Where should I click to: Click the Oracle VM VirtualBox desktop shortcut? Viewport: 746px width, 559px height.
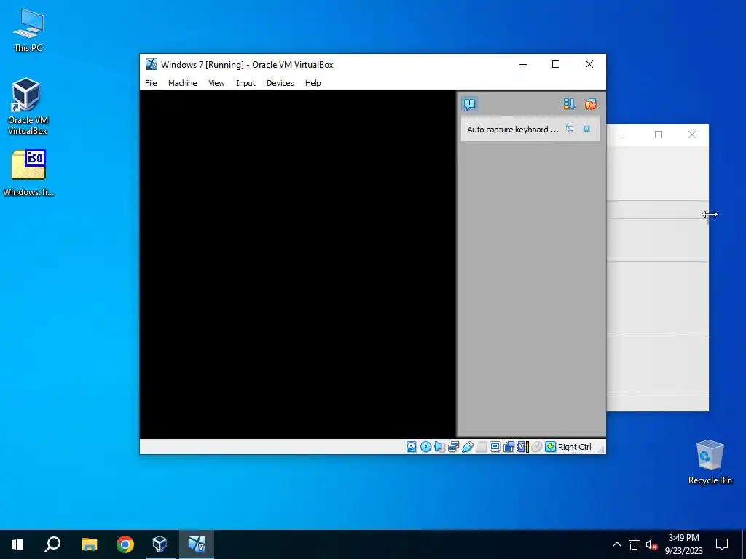click(x=28, y=106)
